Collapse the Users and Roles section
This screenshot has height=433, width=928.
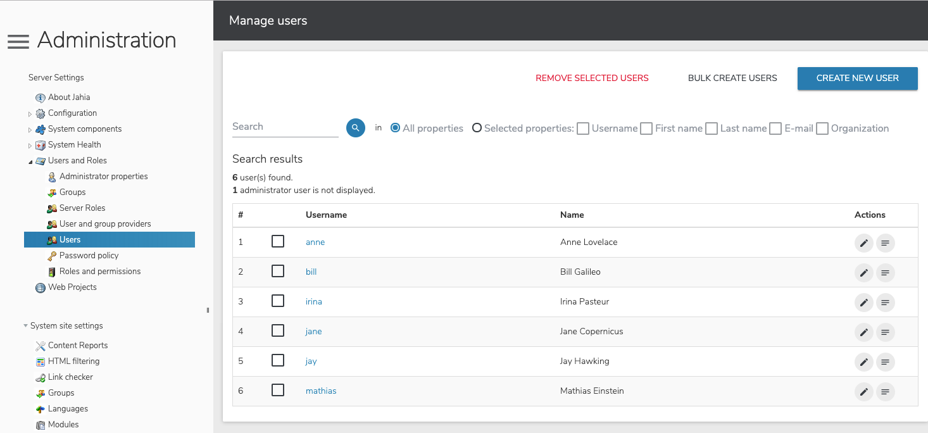[x=30, y=161]
